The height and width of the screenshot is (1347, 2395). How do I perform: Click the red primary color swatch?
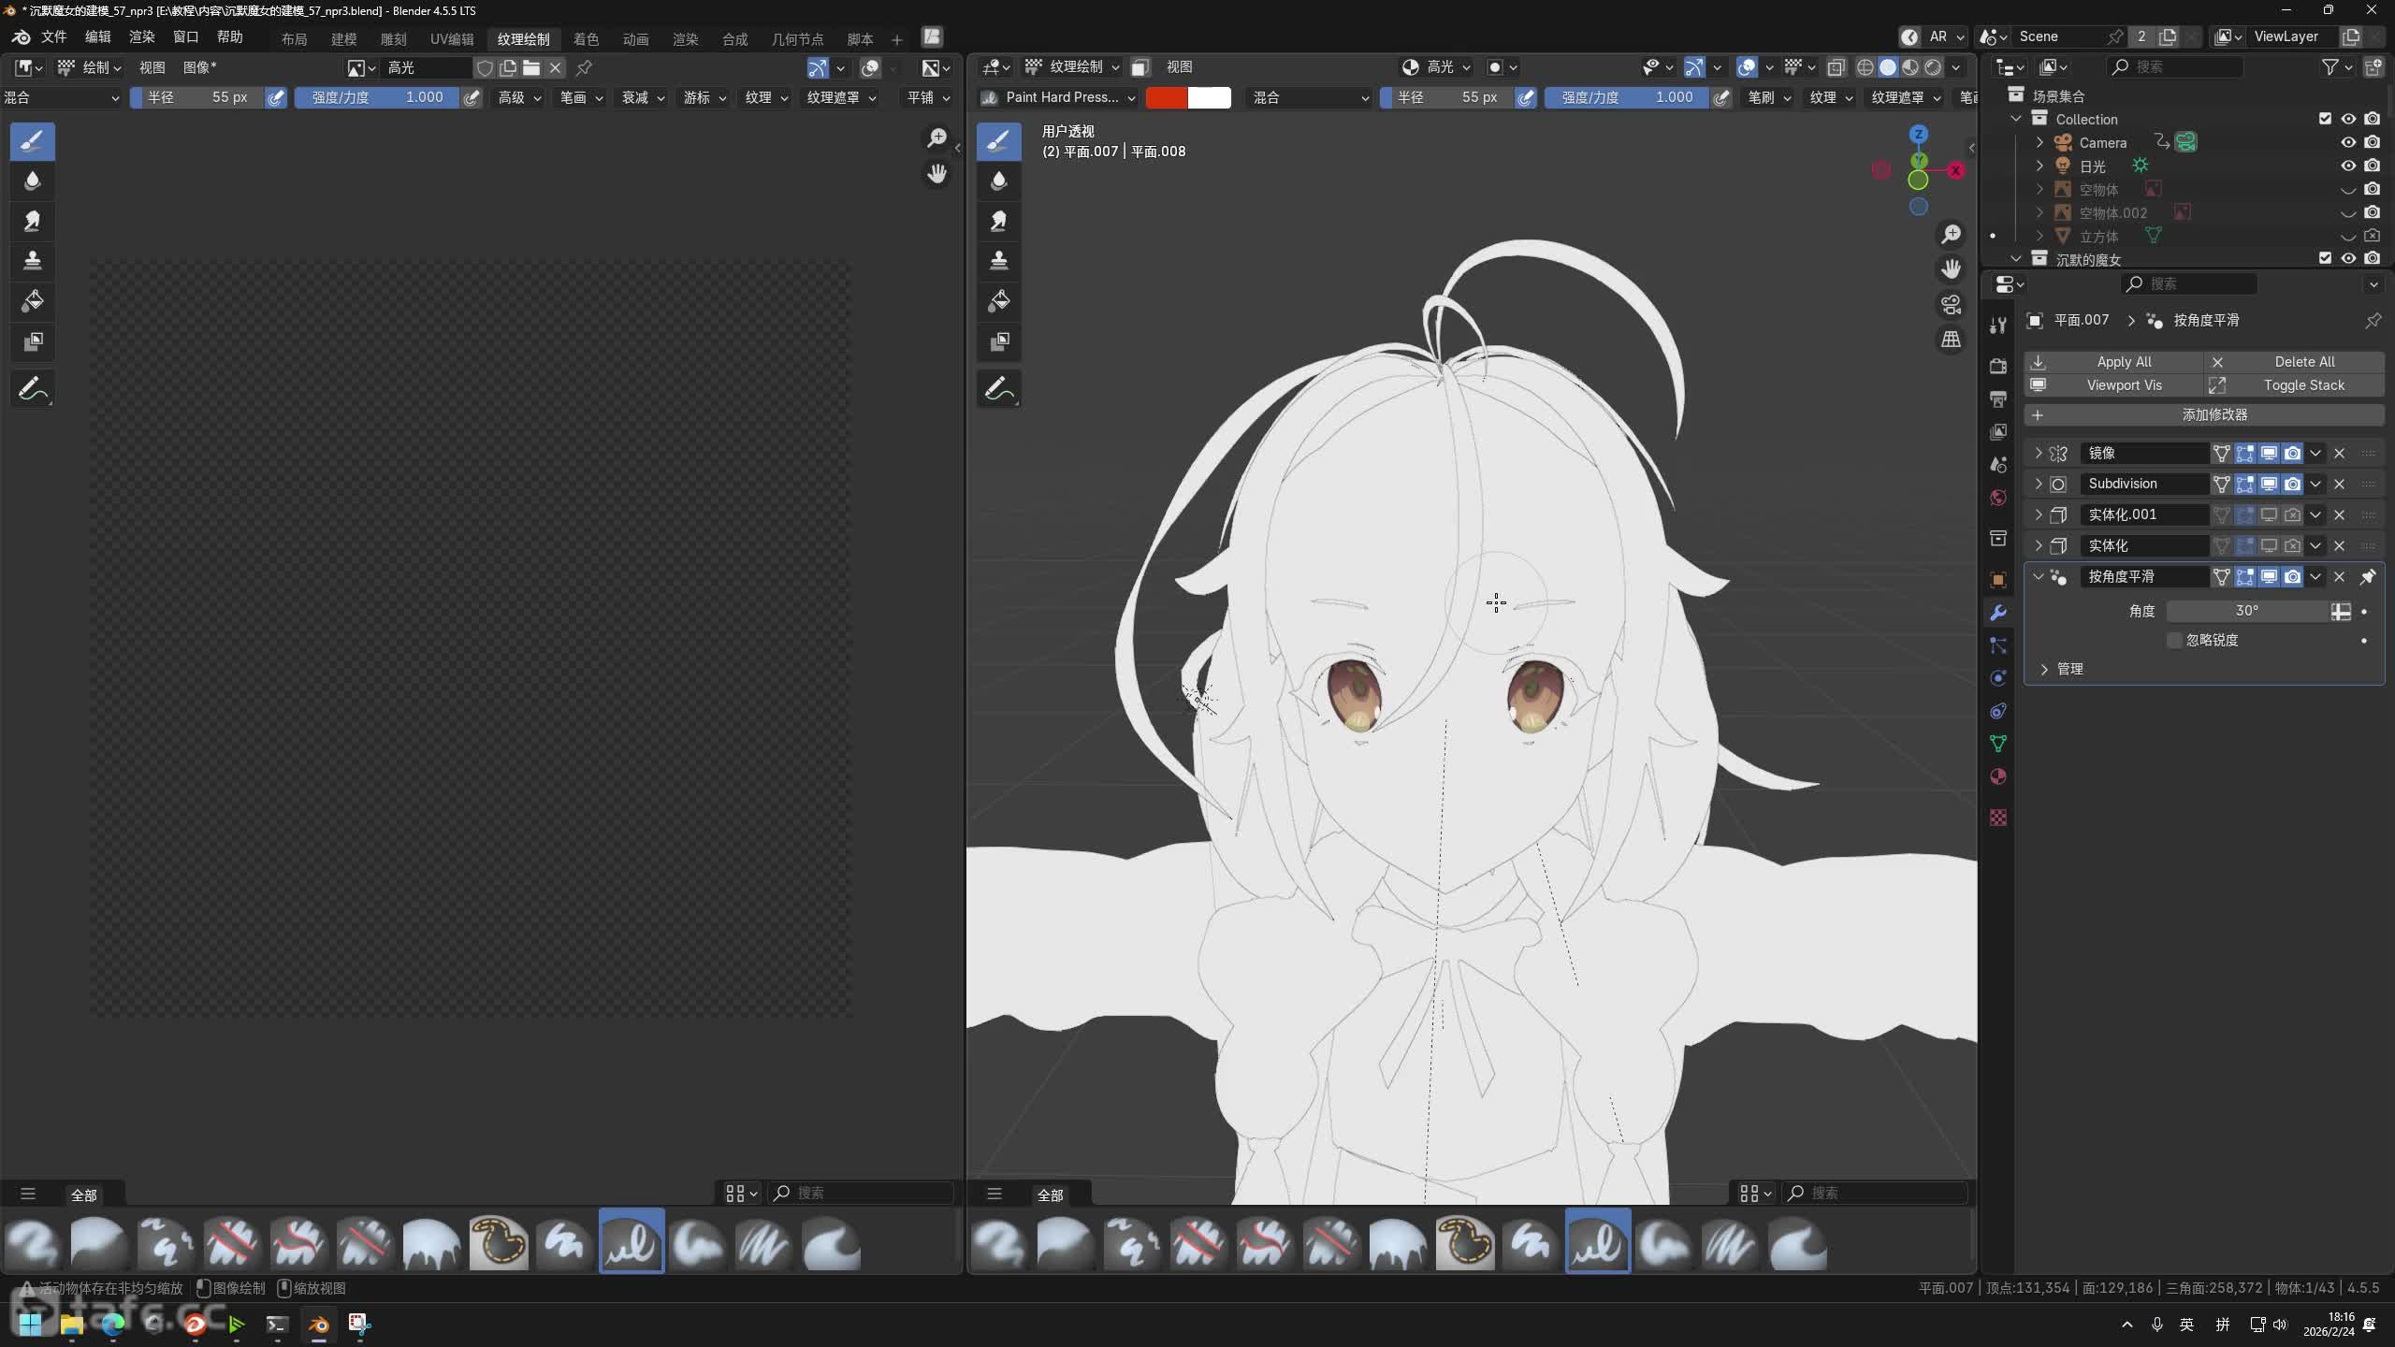(x=1166, y=97)
